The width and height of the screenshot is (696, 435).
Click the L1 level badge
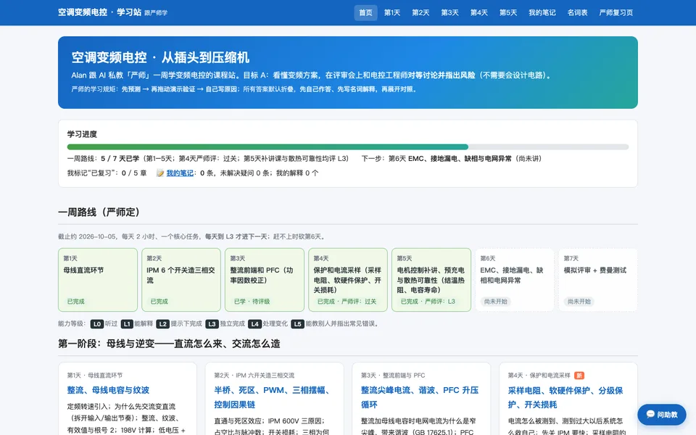click(127, 324)
